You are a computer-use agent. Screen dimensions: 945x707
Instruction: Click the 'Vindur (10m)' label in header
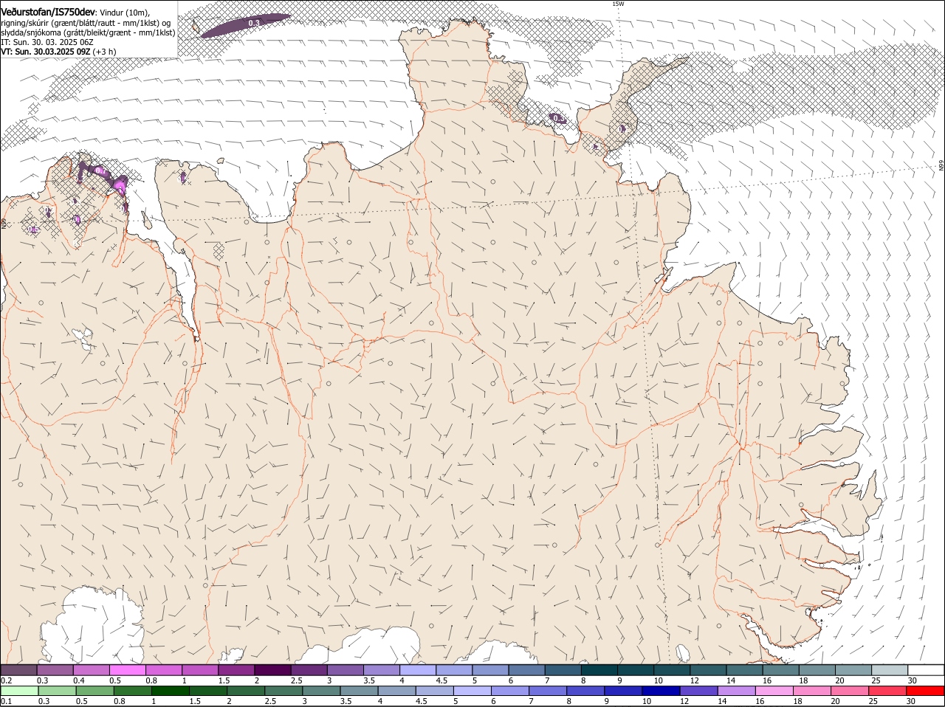(x=124, y=13)
